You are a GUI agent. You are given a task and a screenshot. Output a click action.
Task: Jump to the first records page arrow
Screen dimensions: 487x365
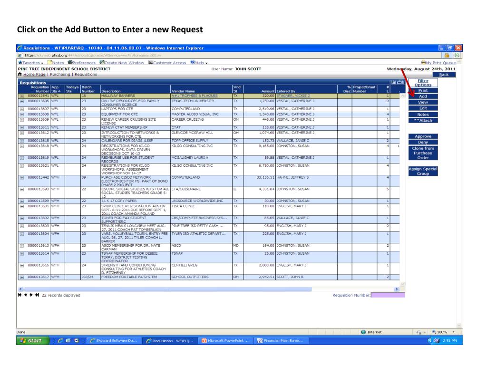(x=19, y=295)
